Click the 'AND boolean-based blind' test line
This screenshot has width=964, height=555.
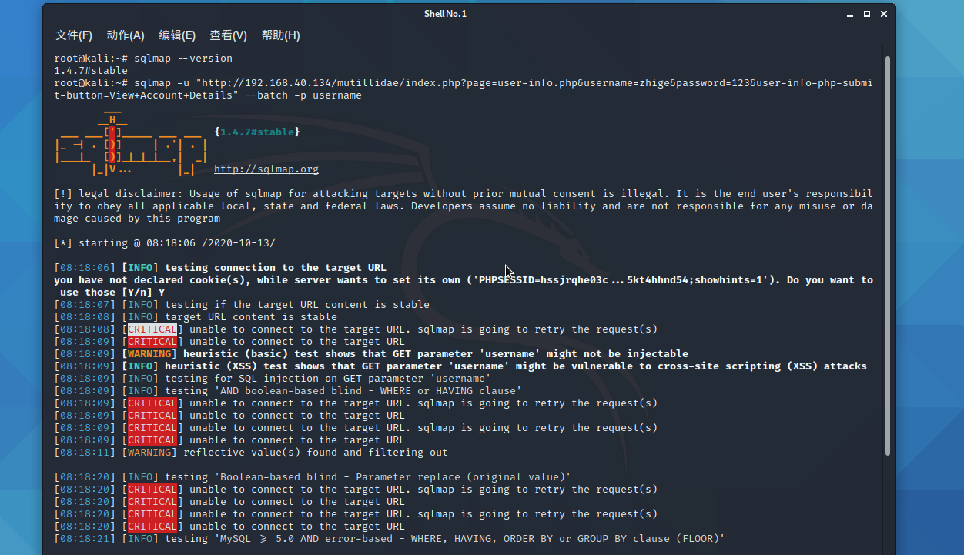pyautogui.click(x=288, y=391)
